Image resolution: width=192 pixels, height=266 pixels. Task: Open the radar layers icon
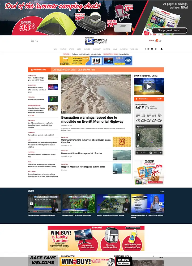pos(160,153)
